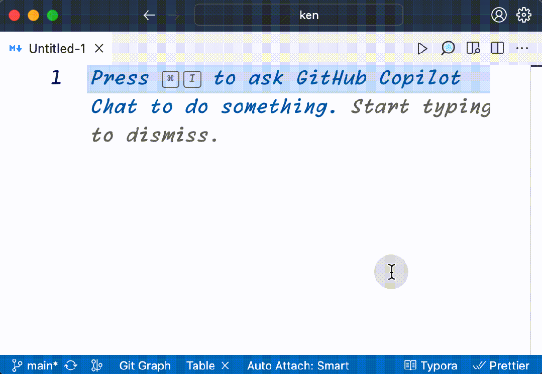This screenshot has height=374, width=542.
Task: Open the Manage settings gear
Action: 524,15
